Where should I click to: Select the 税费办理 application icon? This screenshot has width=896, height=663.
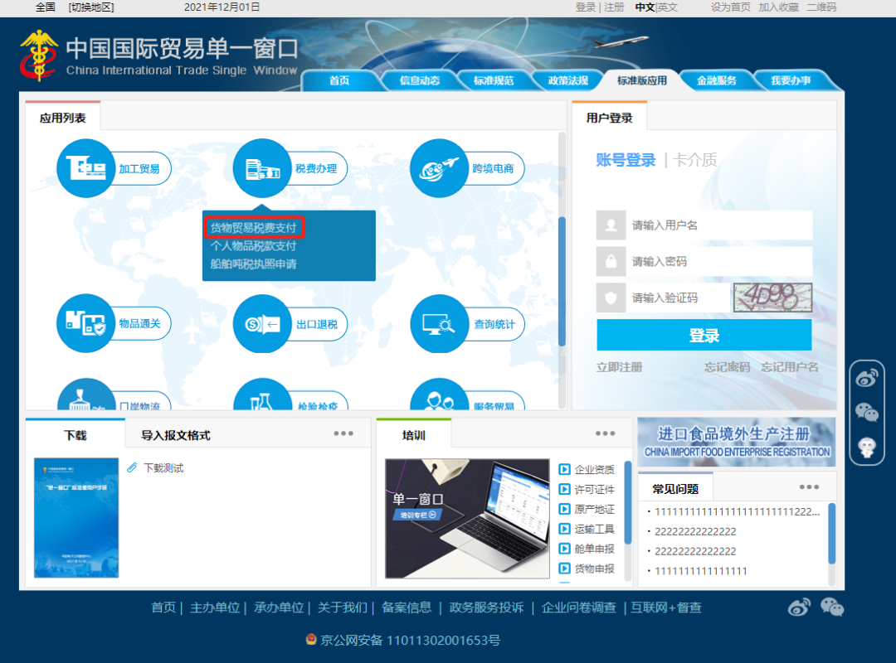click(262, 167)
